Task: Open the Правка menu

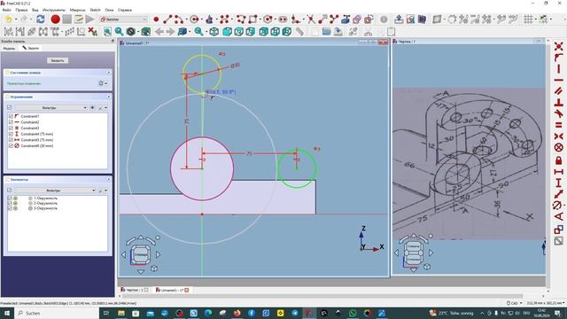Action: click(21, 10)
